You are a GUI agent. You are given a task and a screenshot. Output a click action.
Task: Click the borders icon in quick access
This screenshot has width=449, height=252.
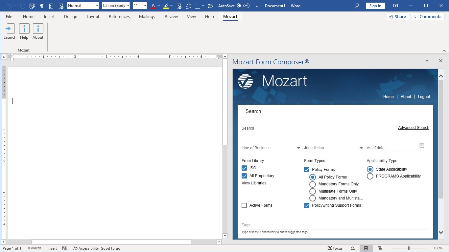(198, 6)
